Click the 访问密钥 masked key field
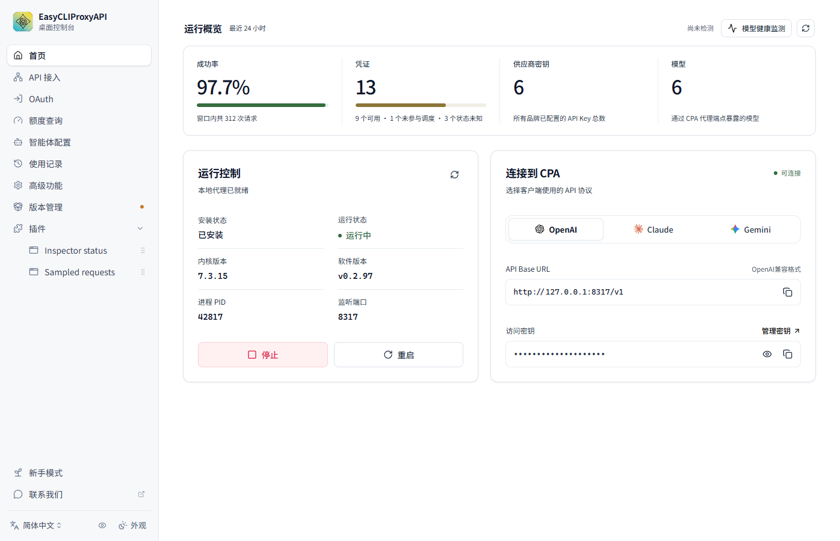Image resolution: width=840 pixels, height=541 pixels. coord(653,354)
